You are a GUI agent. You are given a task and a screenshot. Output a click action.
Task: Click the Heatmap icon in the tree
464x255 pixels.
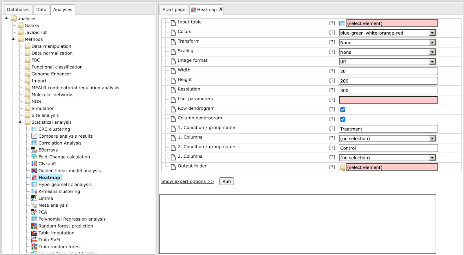pyautogui.click(x=34, y=178)
